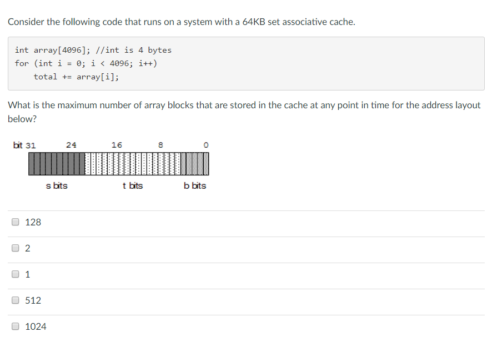Select the checkbox for answer 512
Viewport: 487px width, 352px height.
click(15, 300)
